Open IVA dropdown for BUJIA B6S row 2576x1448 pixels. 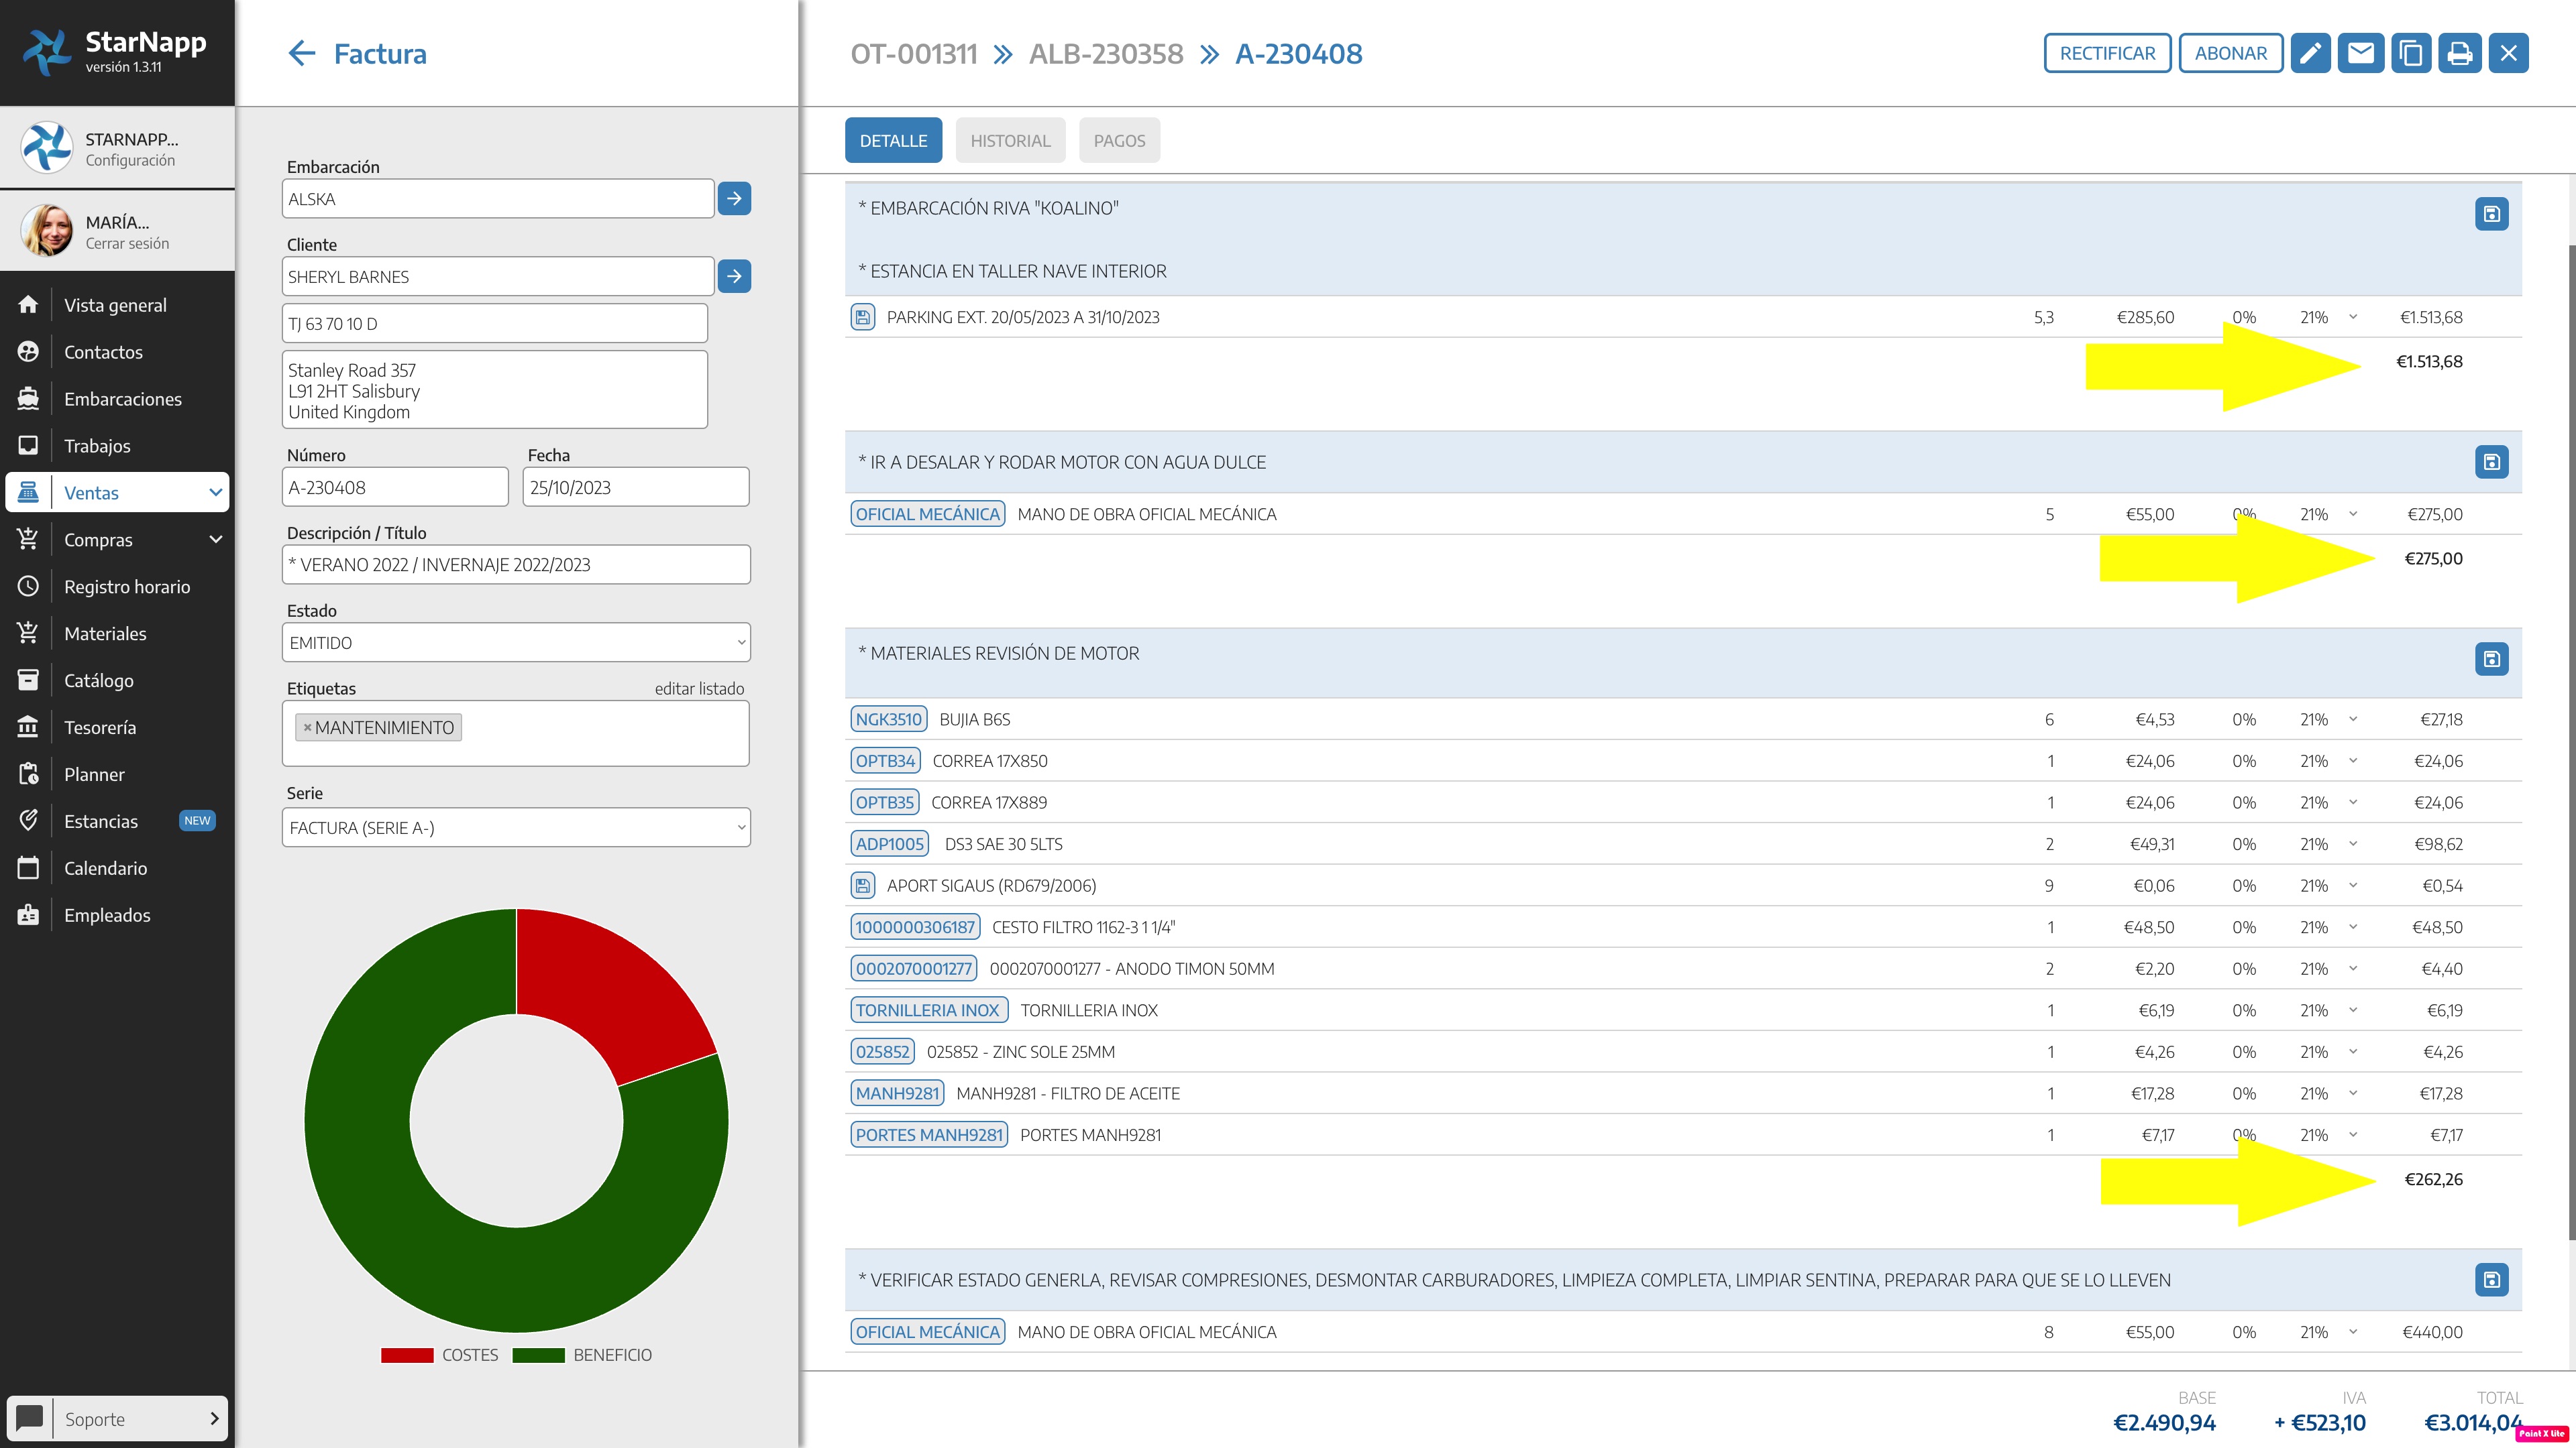(x=2352, y=719)
